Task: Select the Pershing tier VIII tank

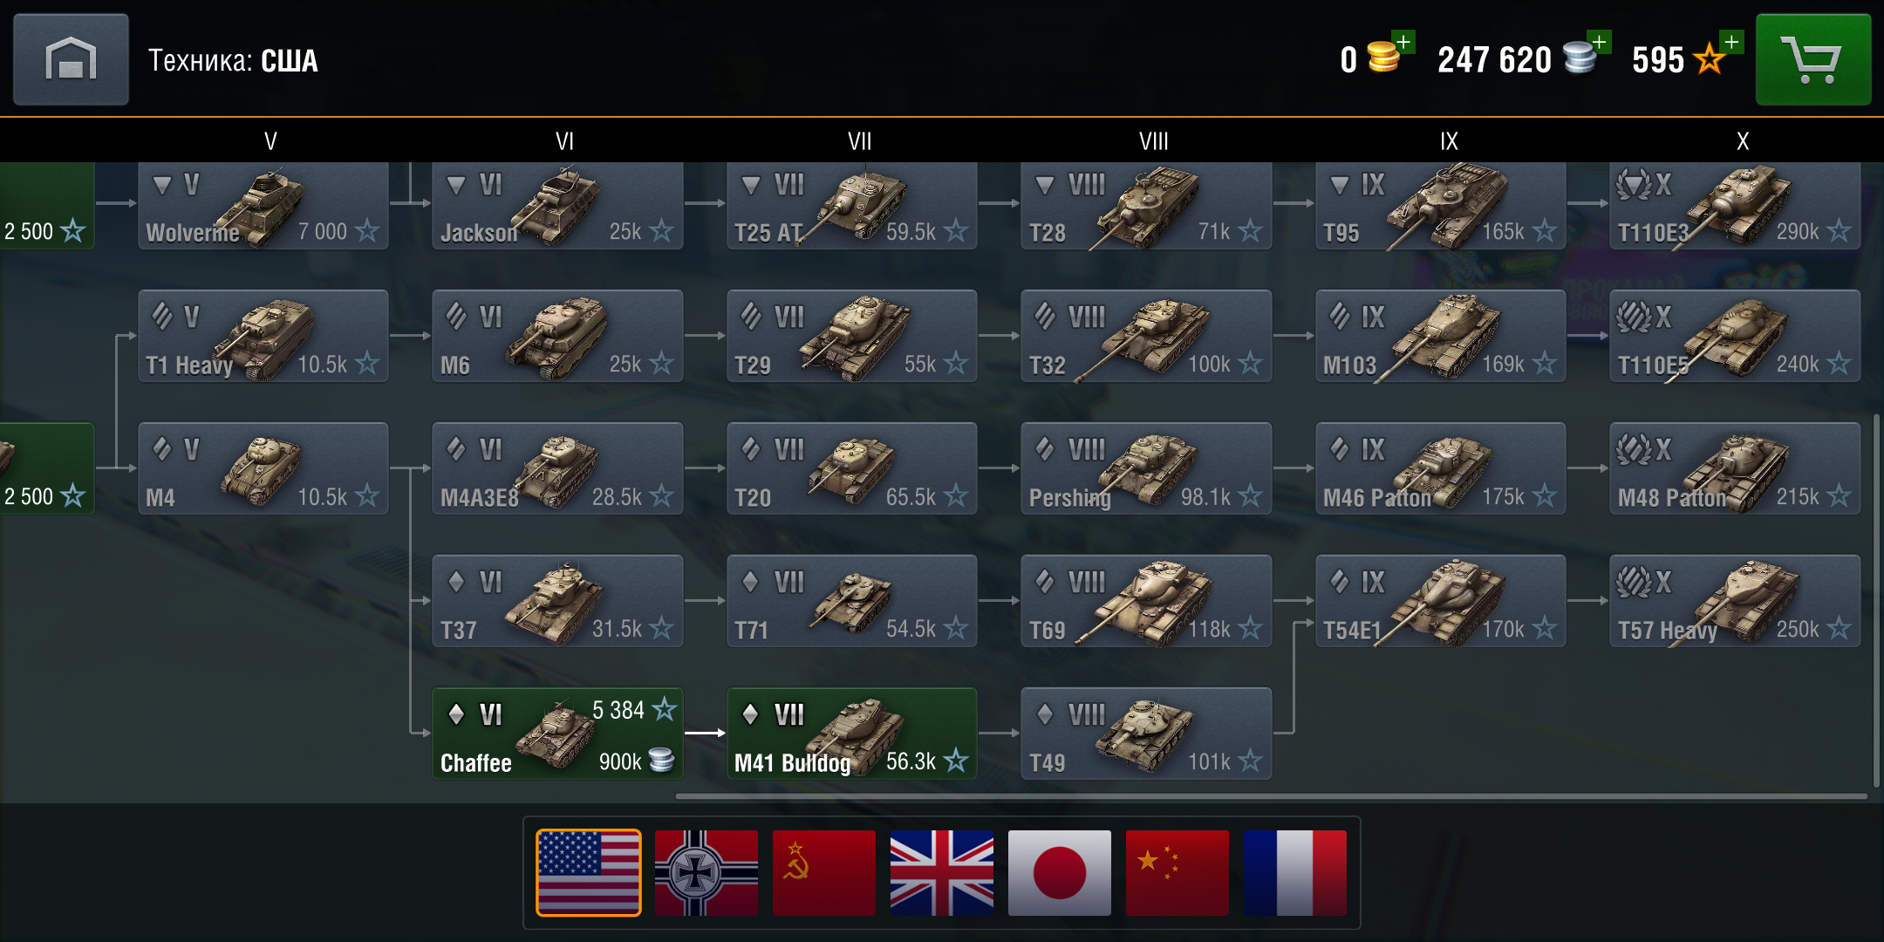Action: tap(1146, 468)
